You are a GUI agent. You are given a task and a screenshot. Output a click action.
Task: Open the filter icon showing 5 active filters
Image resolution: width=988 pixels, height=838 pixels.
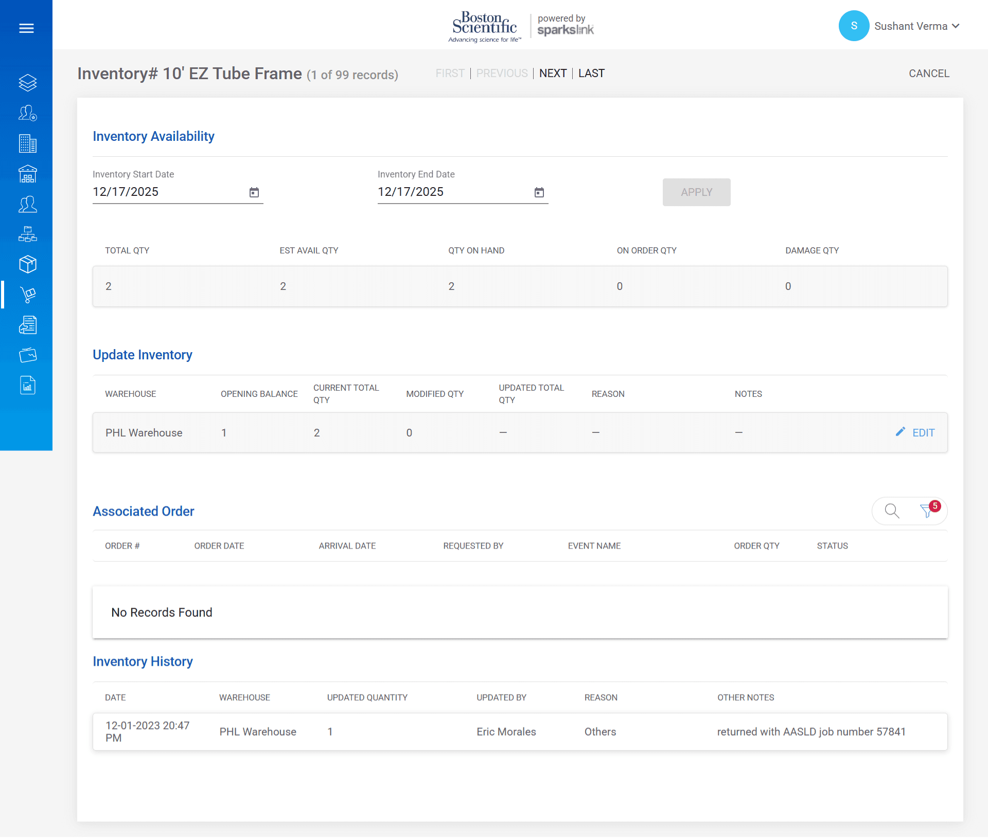pos(927,512)
